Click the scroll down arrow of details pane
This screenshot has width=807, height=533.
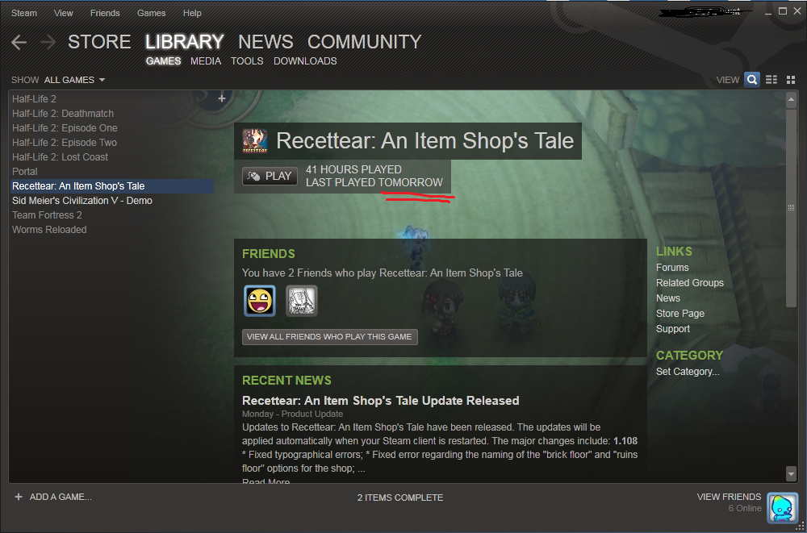point(791,474)
